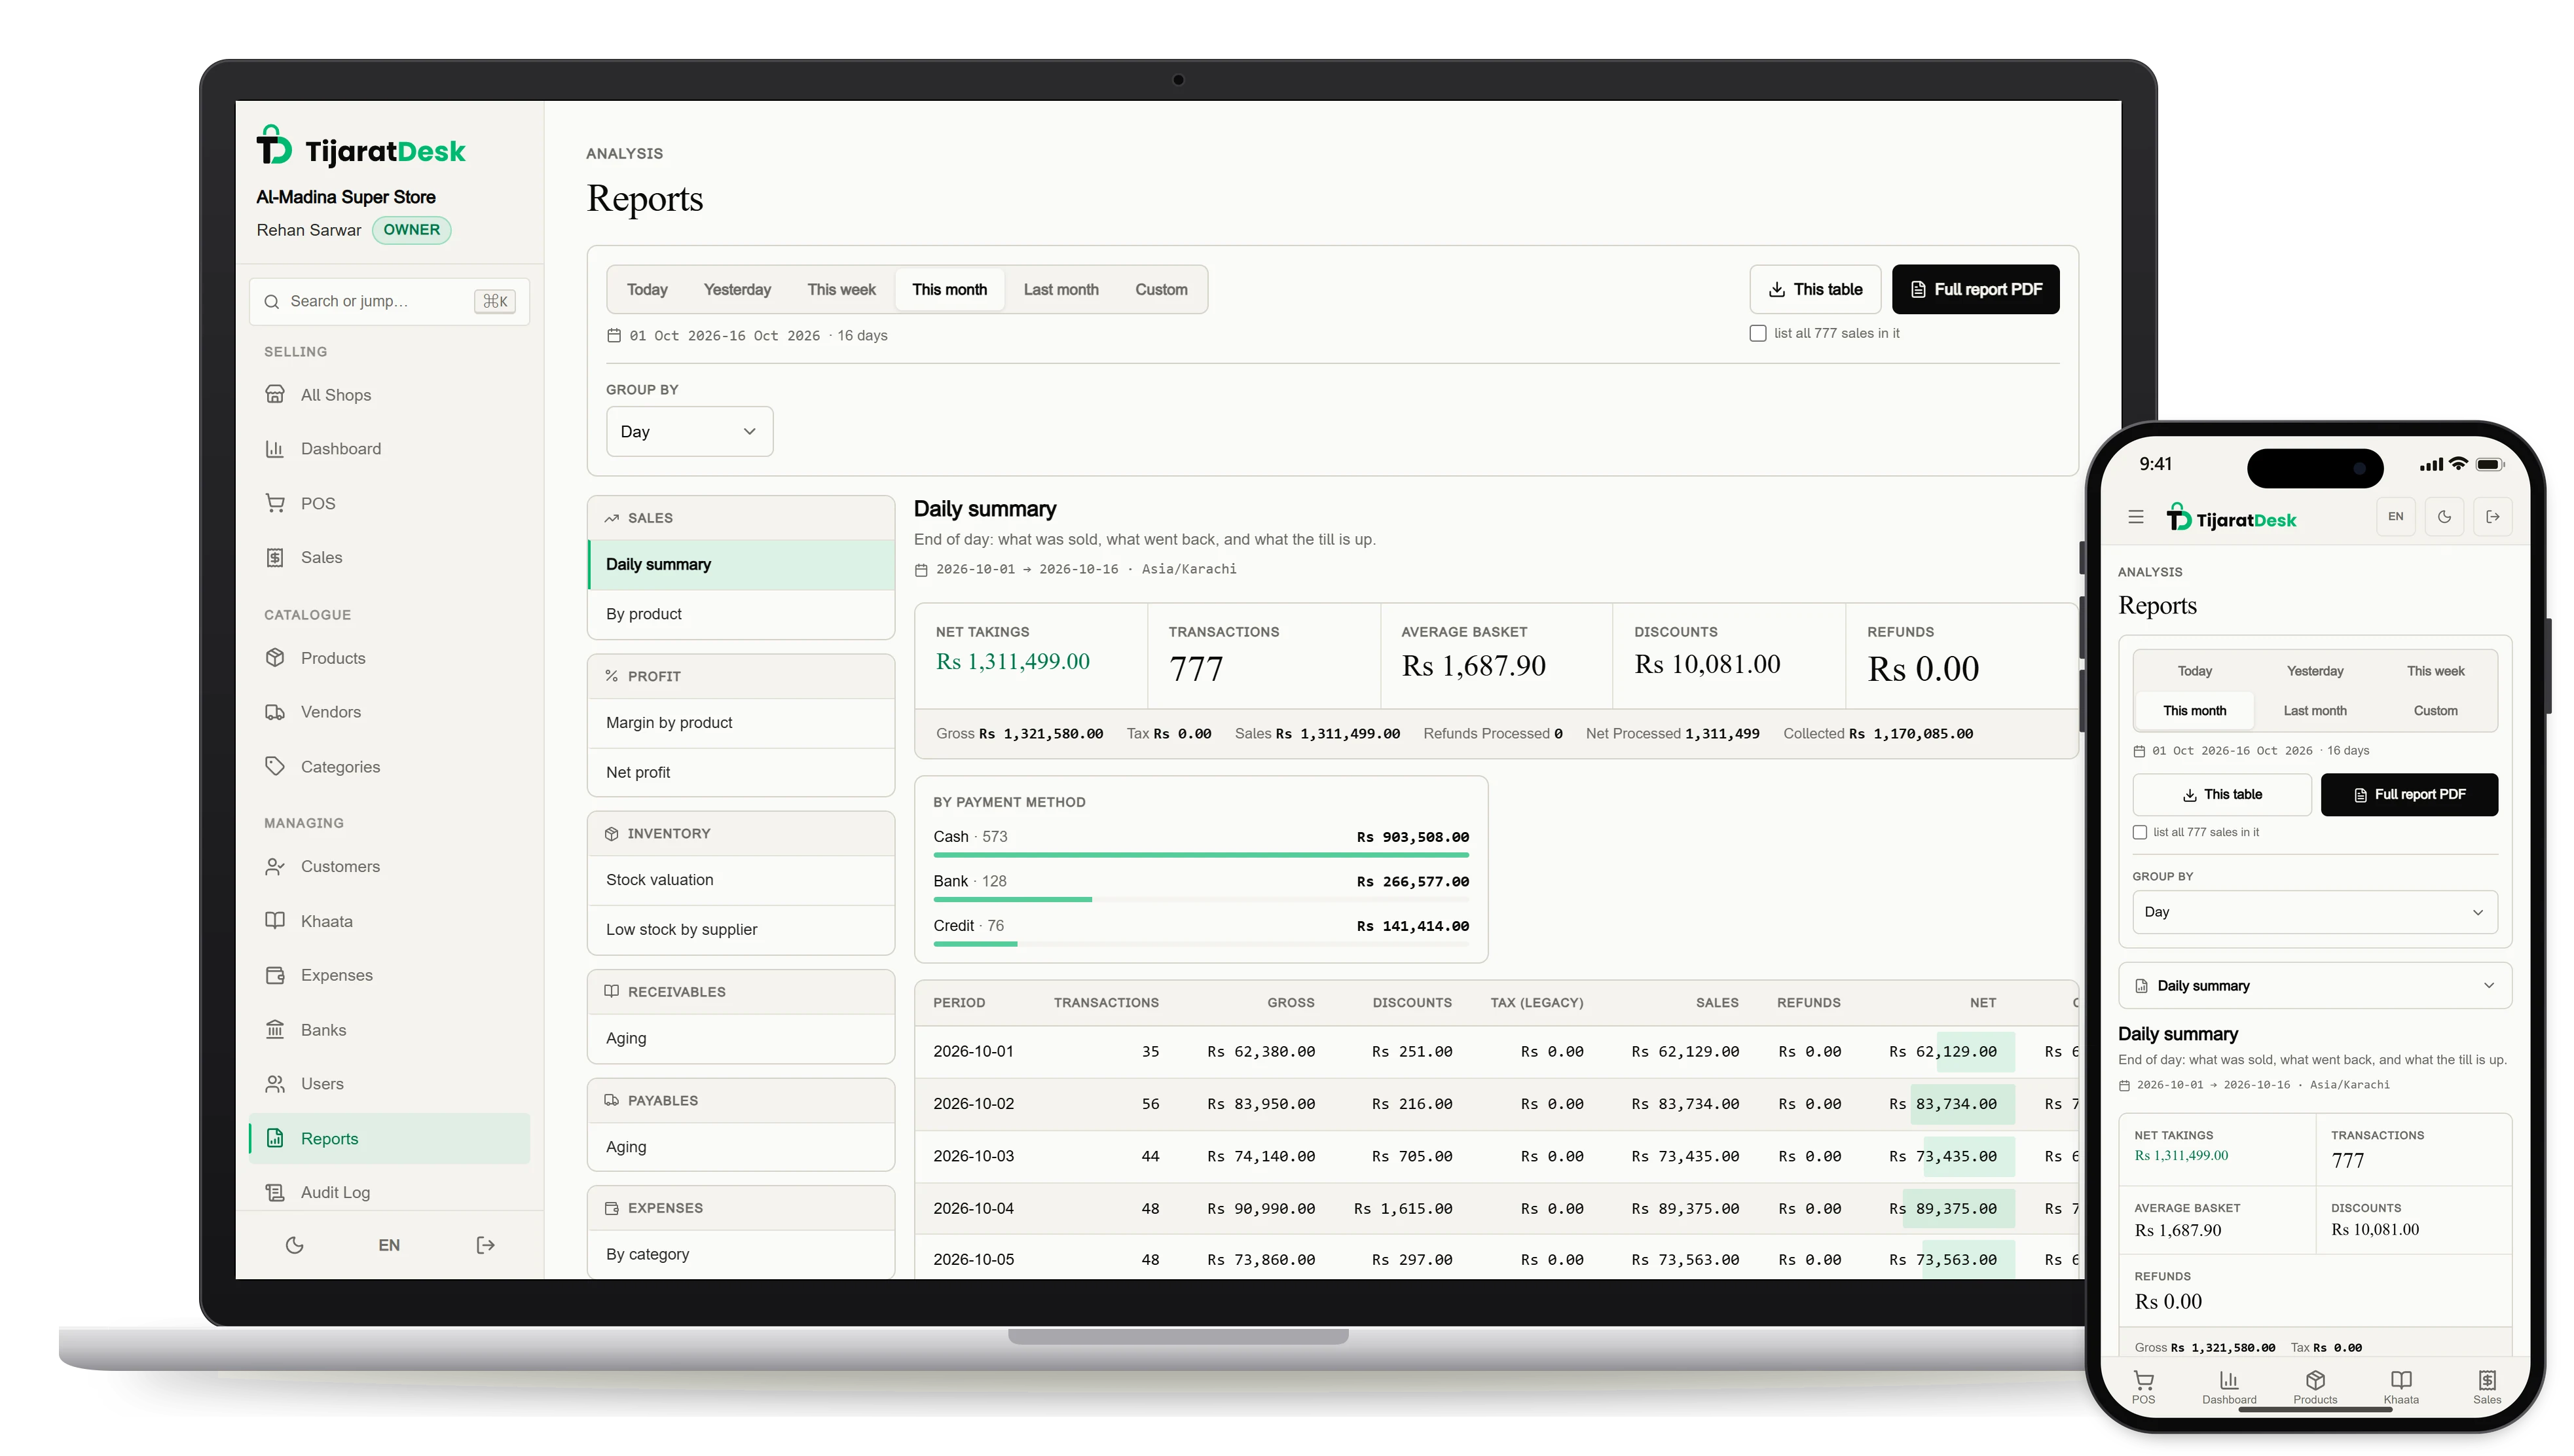The height and width of the screenshot is (1456, 2574).
Task: Open Khaata in the laptop sidebar
Action: click(x=389, y=921)
